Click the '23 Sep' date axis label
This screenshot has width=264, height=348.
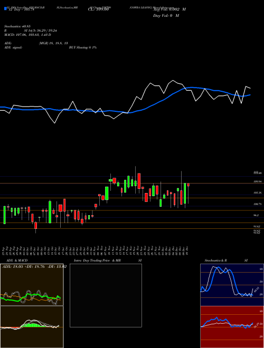pos(4,250)
